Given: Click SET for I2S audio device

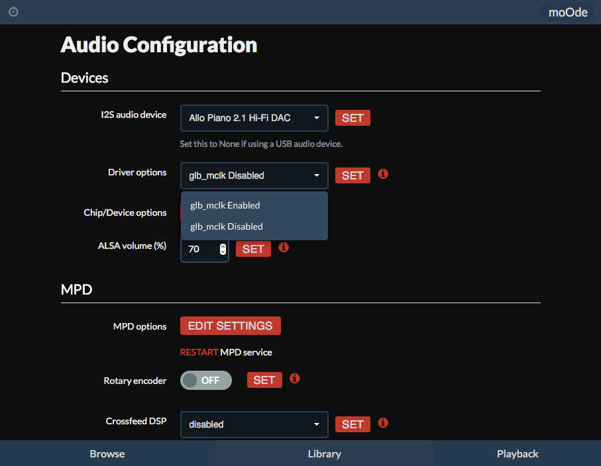Looking at the screenshot, I should [x=353, y=118].
